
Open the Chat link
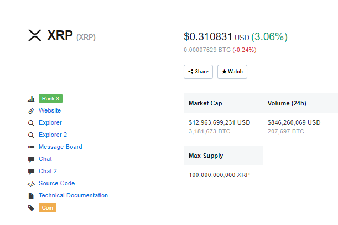(x=45, y=159)
